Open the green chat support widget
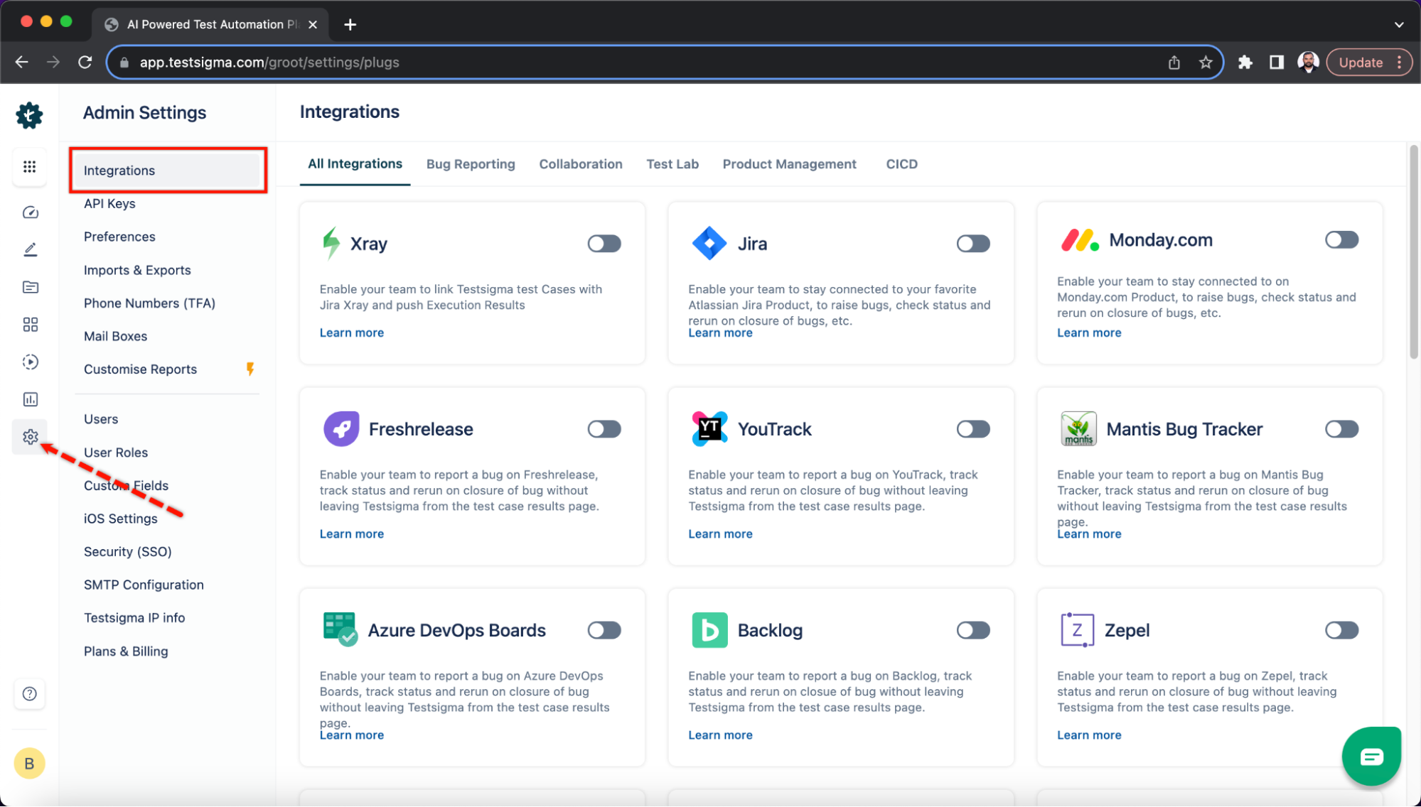The image size is (1421, 807). 1371,756
